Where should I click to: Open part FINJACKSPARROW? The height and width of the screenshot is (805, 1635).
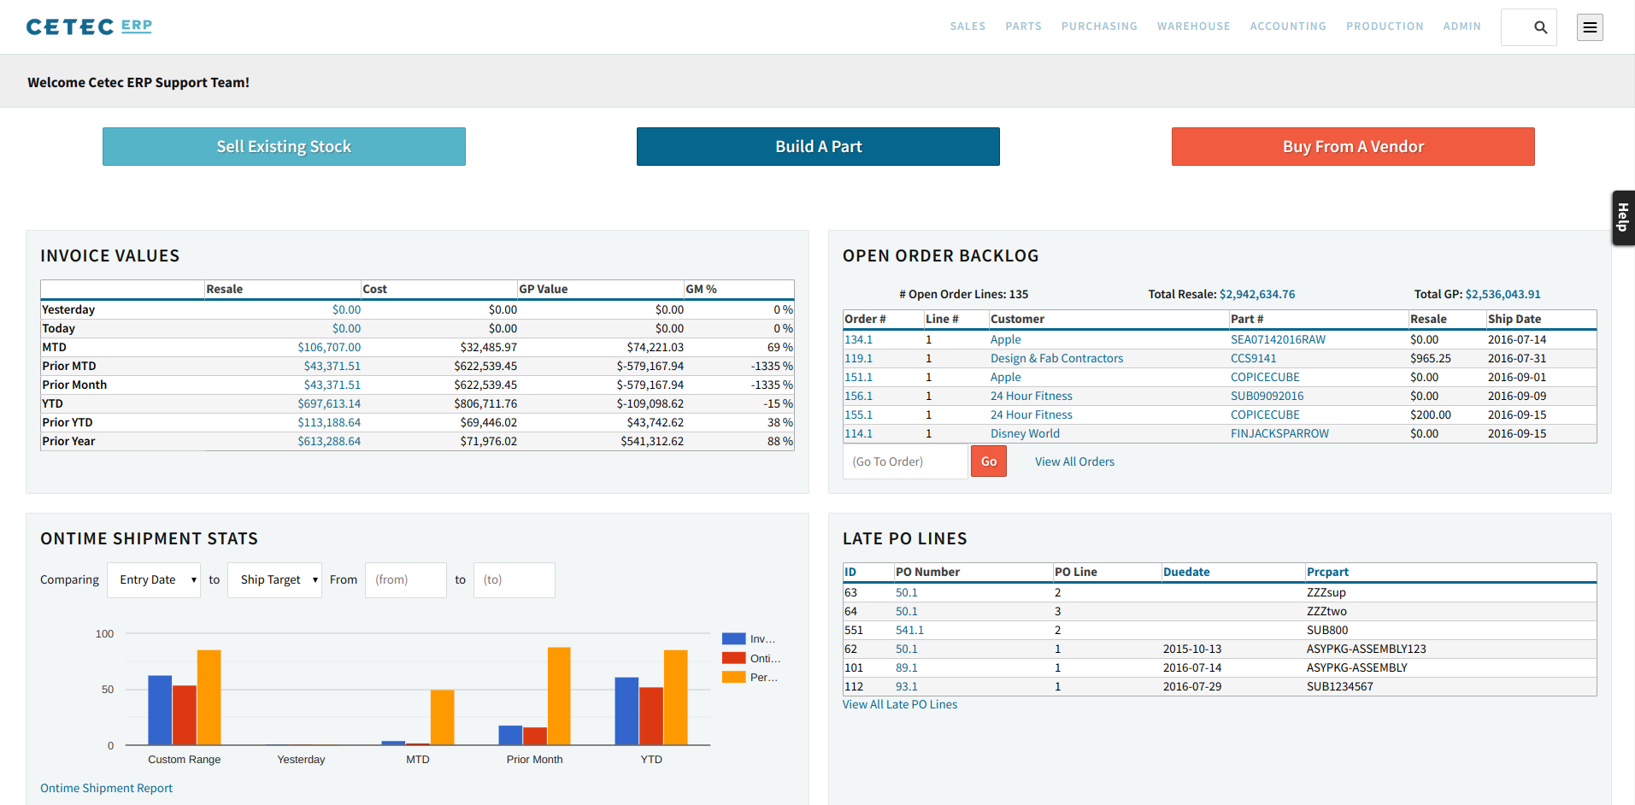(x=1279, y=433)
